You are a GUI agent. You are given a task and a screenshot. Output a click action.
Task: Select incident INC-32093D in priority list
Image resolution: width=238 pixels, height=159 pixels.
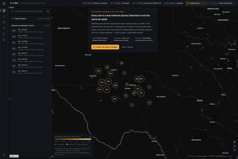[30, 42]
